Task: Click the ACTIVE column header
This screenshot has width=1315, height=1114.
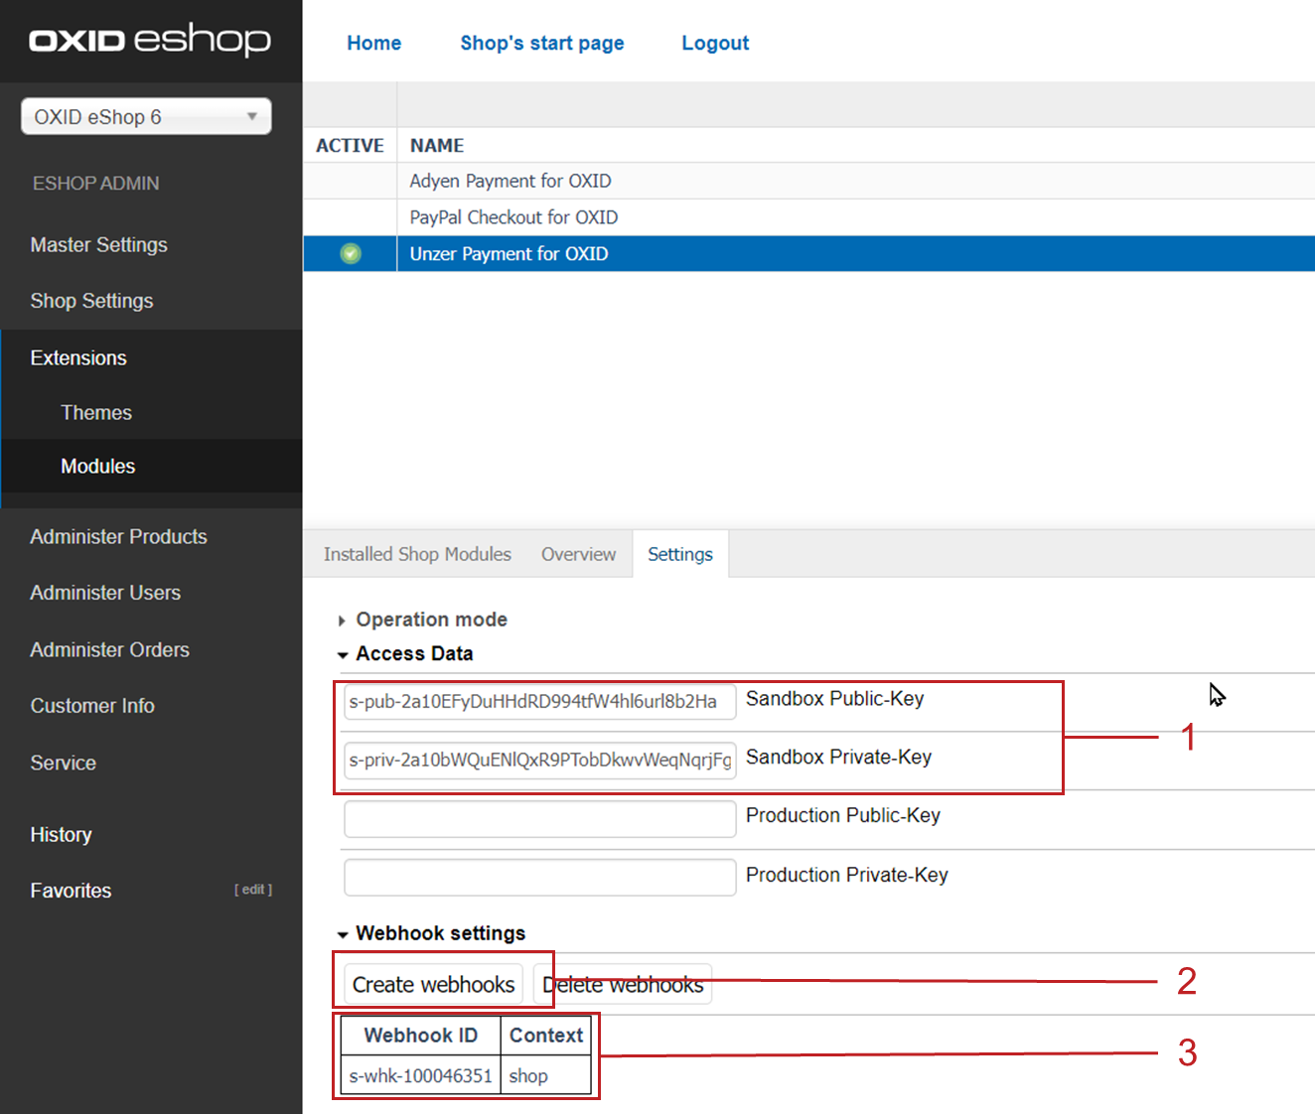Action: (x=350, y=145)
